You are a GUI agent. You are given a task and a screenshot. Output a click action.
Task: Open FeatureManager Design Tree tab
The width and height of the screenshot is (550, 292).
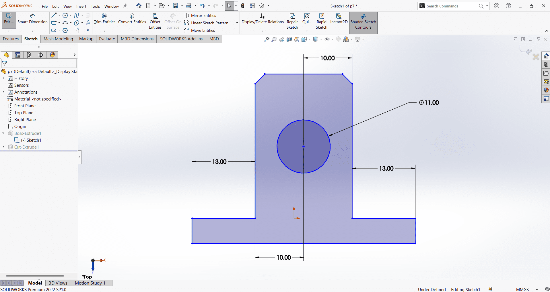click(x=6, y=55)
